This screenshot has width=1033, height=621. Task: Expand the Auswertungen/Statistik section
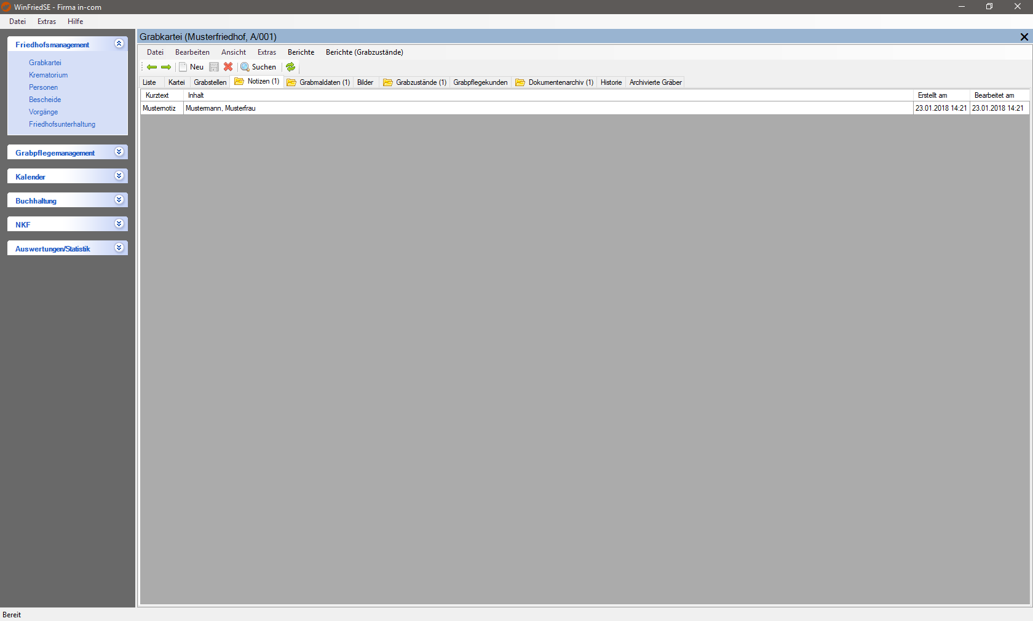tap(119, 248)
